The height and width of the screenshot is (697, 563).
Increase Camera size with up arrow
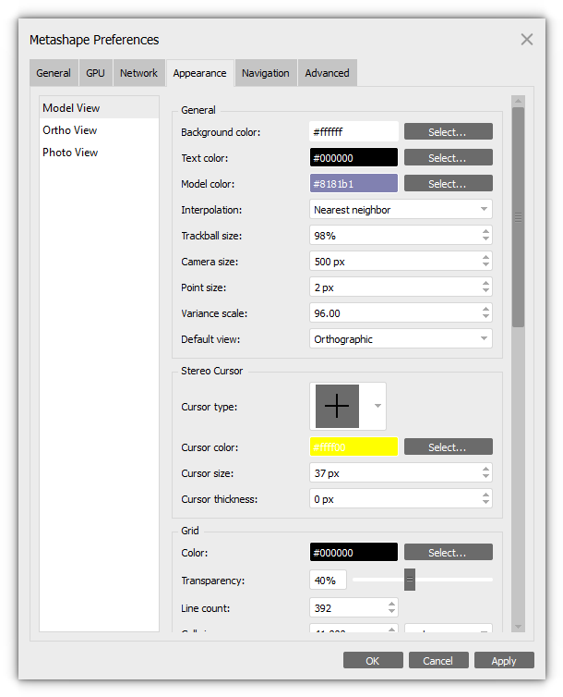point(485,257)
